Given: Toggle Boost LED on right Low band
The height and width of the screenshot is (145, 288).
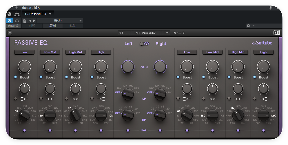Looking at the screenshot, I should coord(178,77).
